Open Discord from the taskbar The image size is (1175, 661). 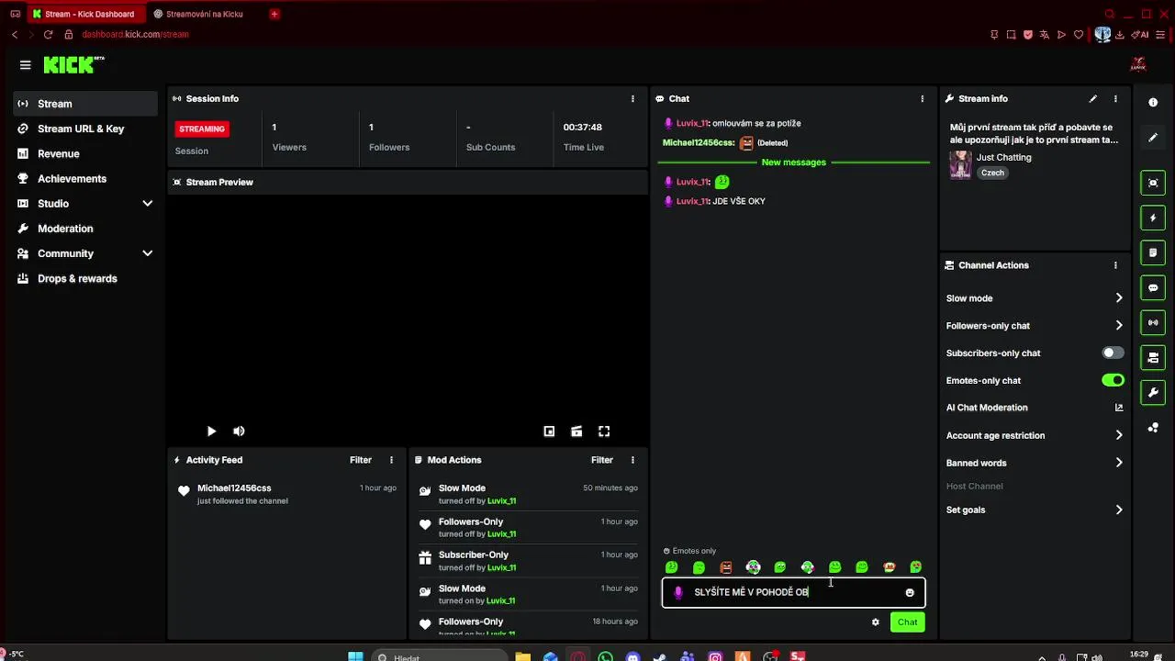click(x=632, y=656)
